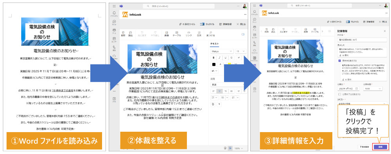Screen dimensions: 391x154
Task: Apply italic in middle window text panel
Action: (x=220, y=57)
